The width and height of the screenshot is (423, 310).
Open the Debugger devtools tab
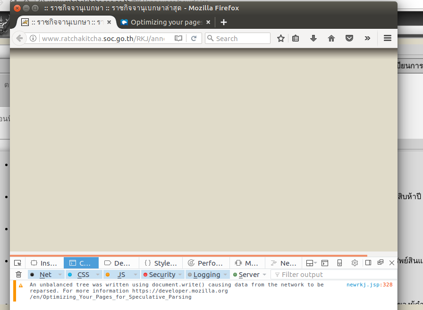pos(118,263)
